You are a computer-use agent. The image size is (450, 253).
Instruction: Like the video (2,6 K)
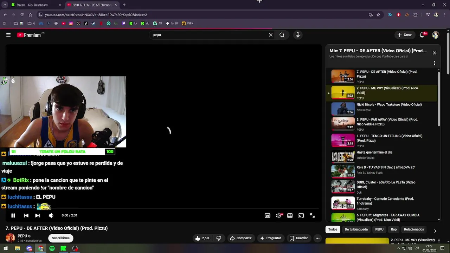click(x=202, y=238)
